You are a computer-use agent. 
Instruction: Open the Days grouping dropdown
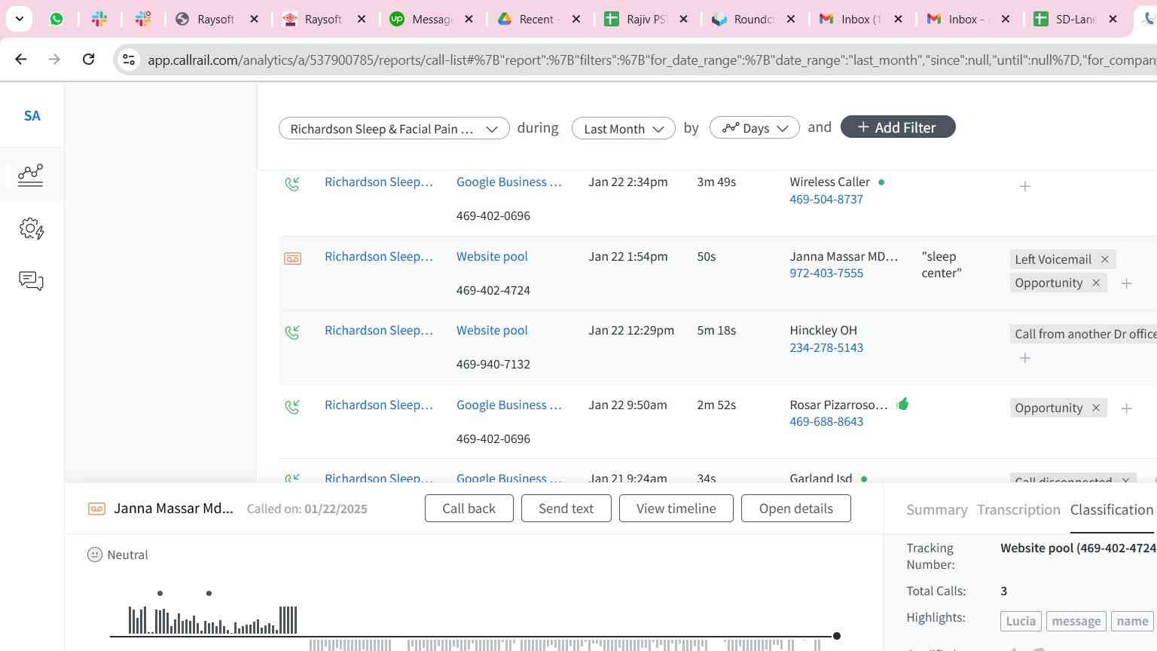coord(754,128)
